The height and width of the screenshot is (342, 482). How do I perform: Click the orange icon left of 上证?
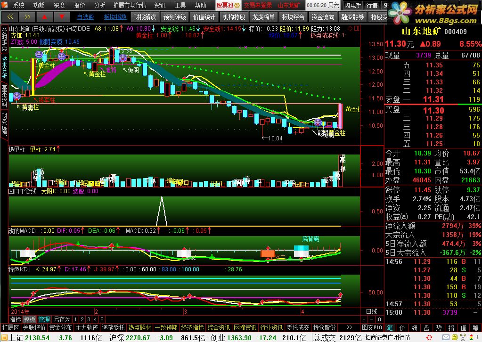4,338
